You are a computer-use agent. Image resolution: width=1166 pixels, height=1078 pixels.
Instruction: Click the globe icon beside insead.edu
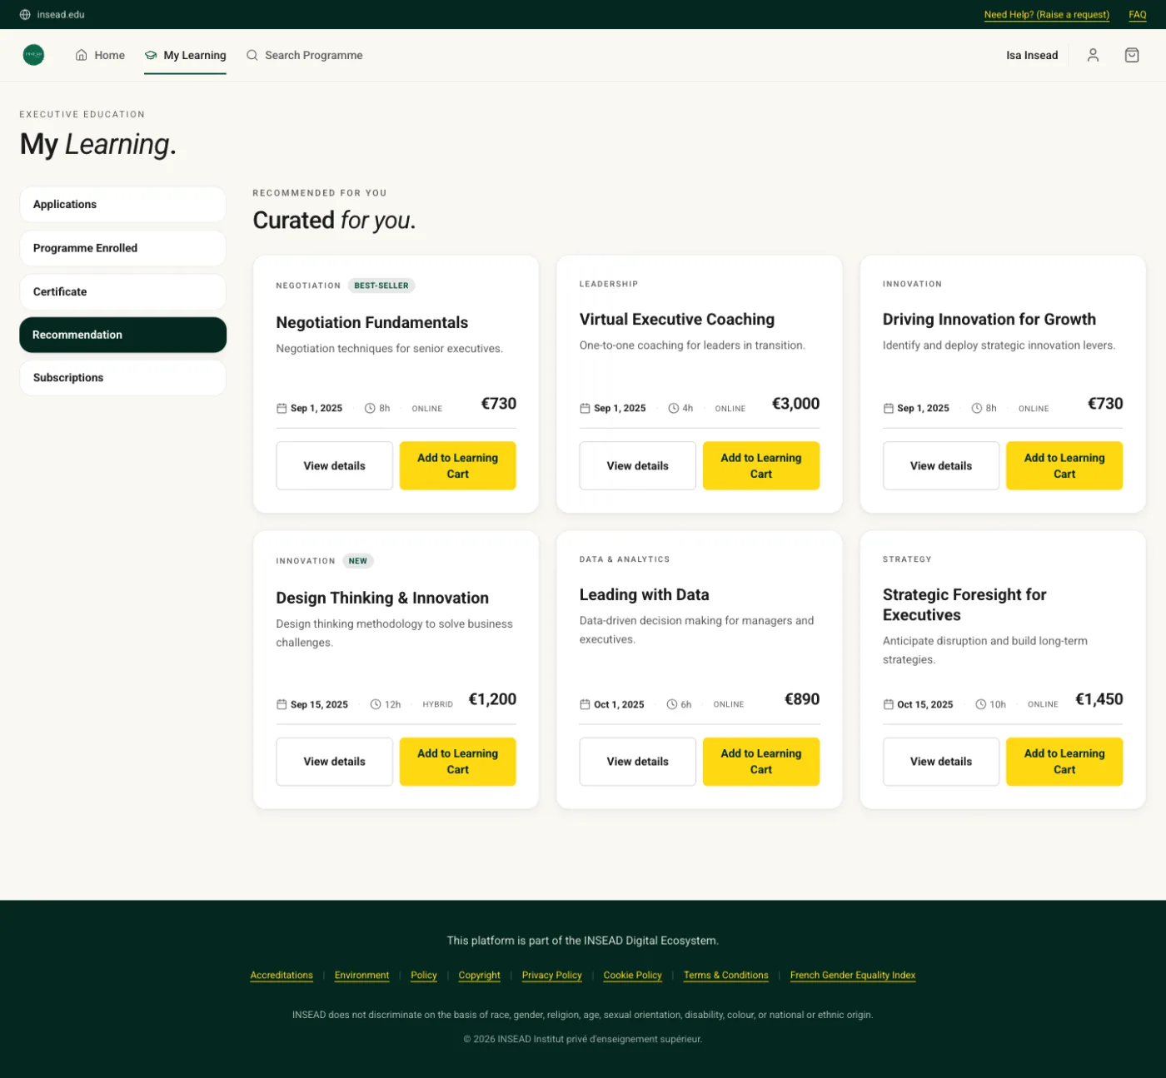(25, 14)
